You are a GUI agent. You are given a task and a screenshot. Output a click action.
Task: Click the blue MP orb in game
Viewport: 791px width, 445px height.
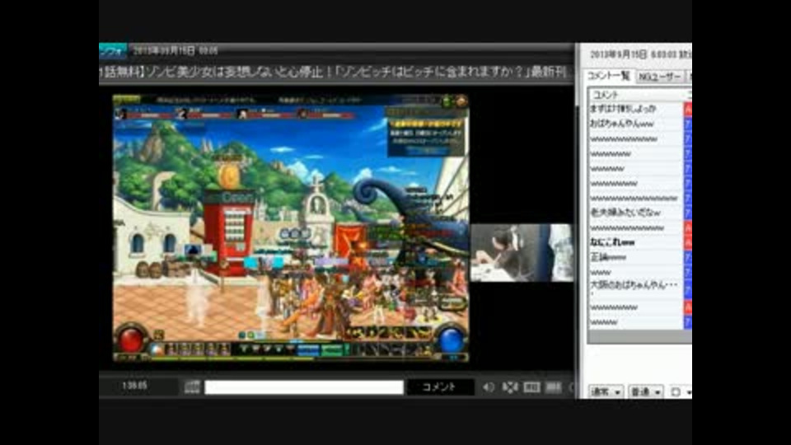pyautogui.click(x=451, y=340)
